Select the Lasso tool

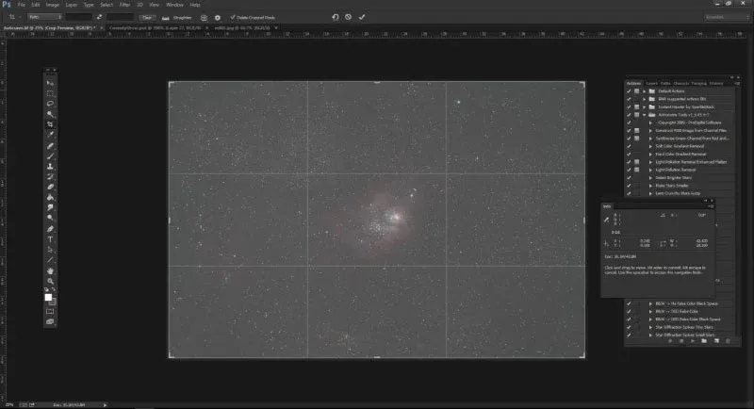pos(51,104)
